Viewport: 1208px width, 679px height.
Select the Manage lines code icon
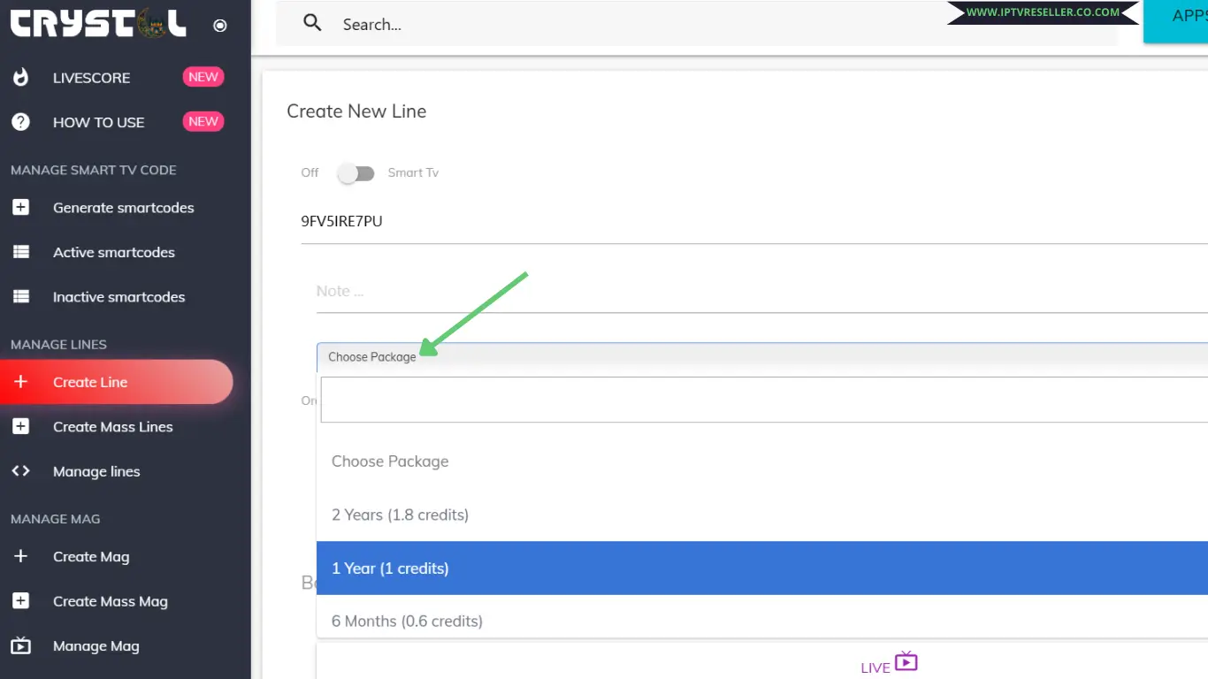click(x=20, y=471)
